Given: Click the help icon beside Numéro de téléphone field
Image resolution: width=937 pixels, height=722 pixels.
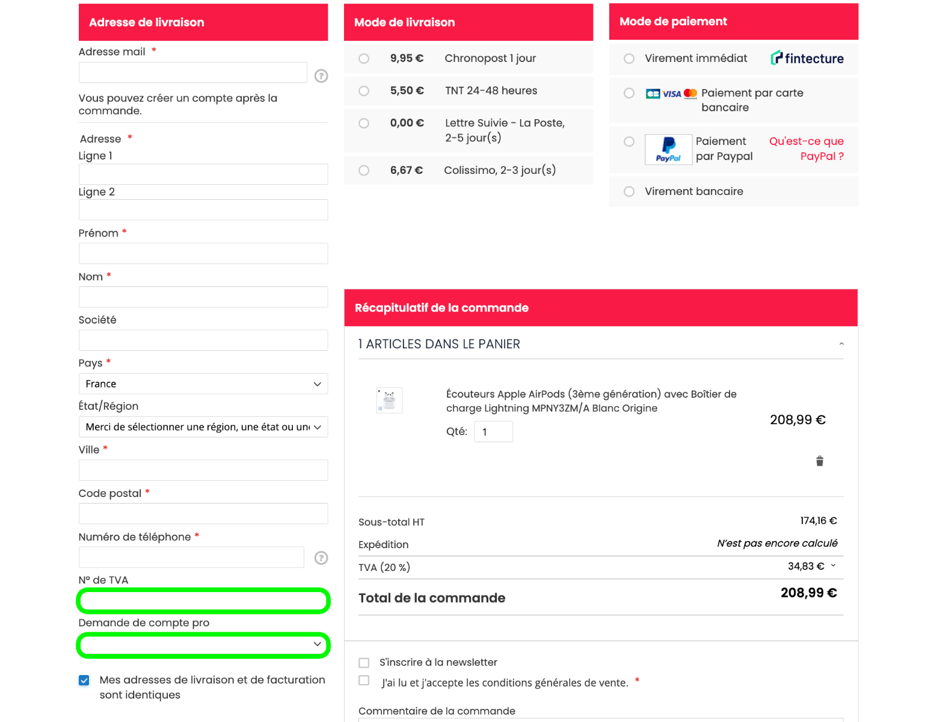Looking at the screenshot, I should [x=321, y=558].
